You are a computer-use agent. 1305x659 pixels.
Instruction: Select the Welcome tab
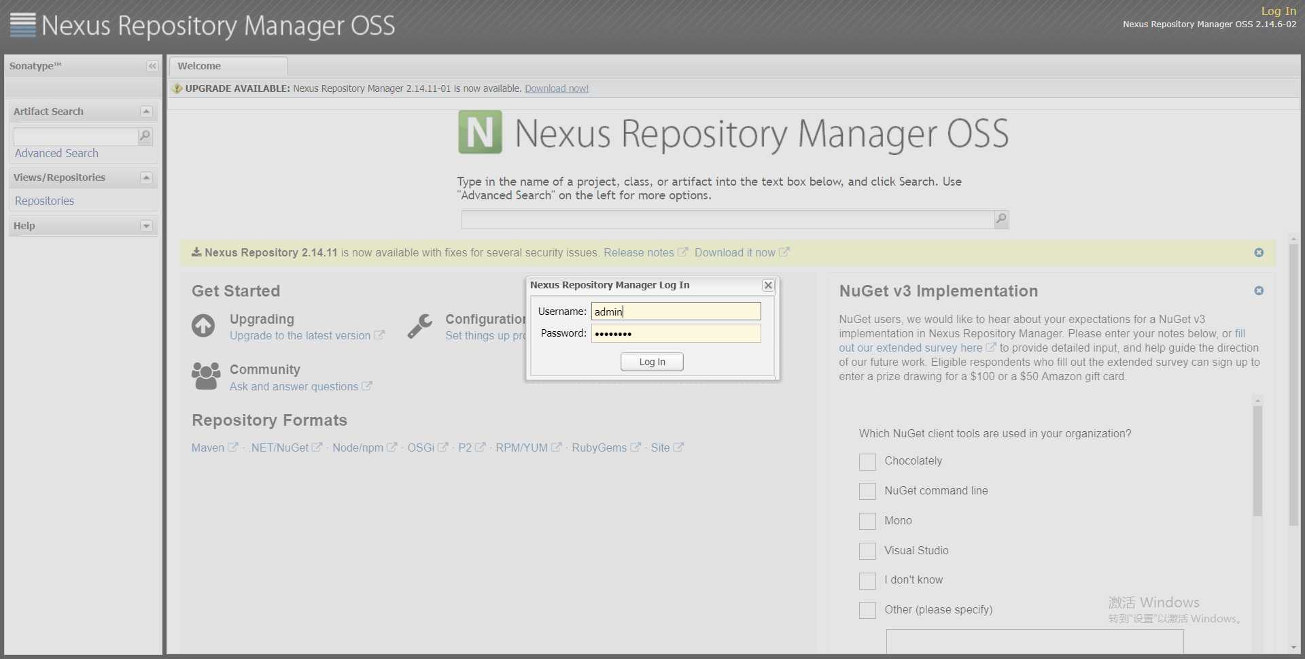(x=228, y=66)
